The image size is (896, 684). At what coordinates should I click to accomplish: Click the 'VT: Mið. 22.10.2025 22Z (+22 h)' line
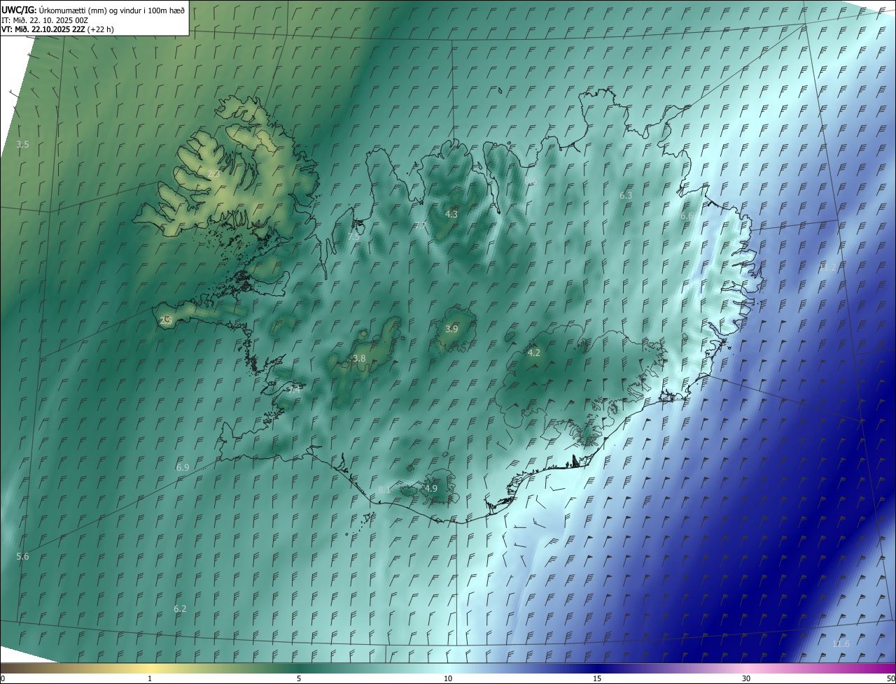(57, 29)
